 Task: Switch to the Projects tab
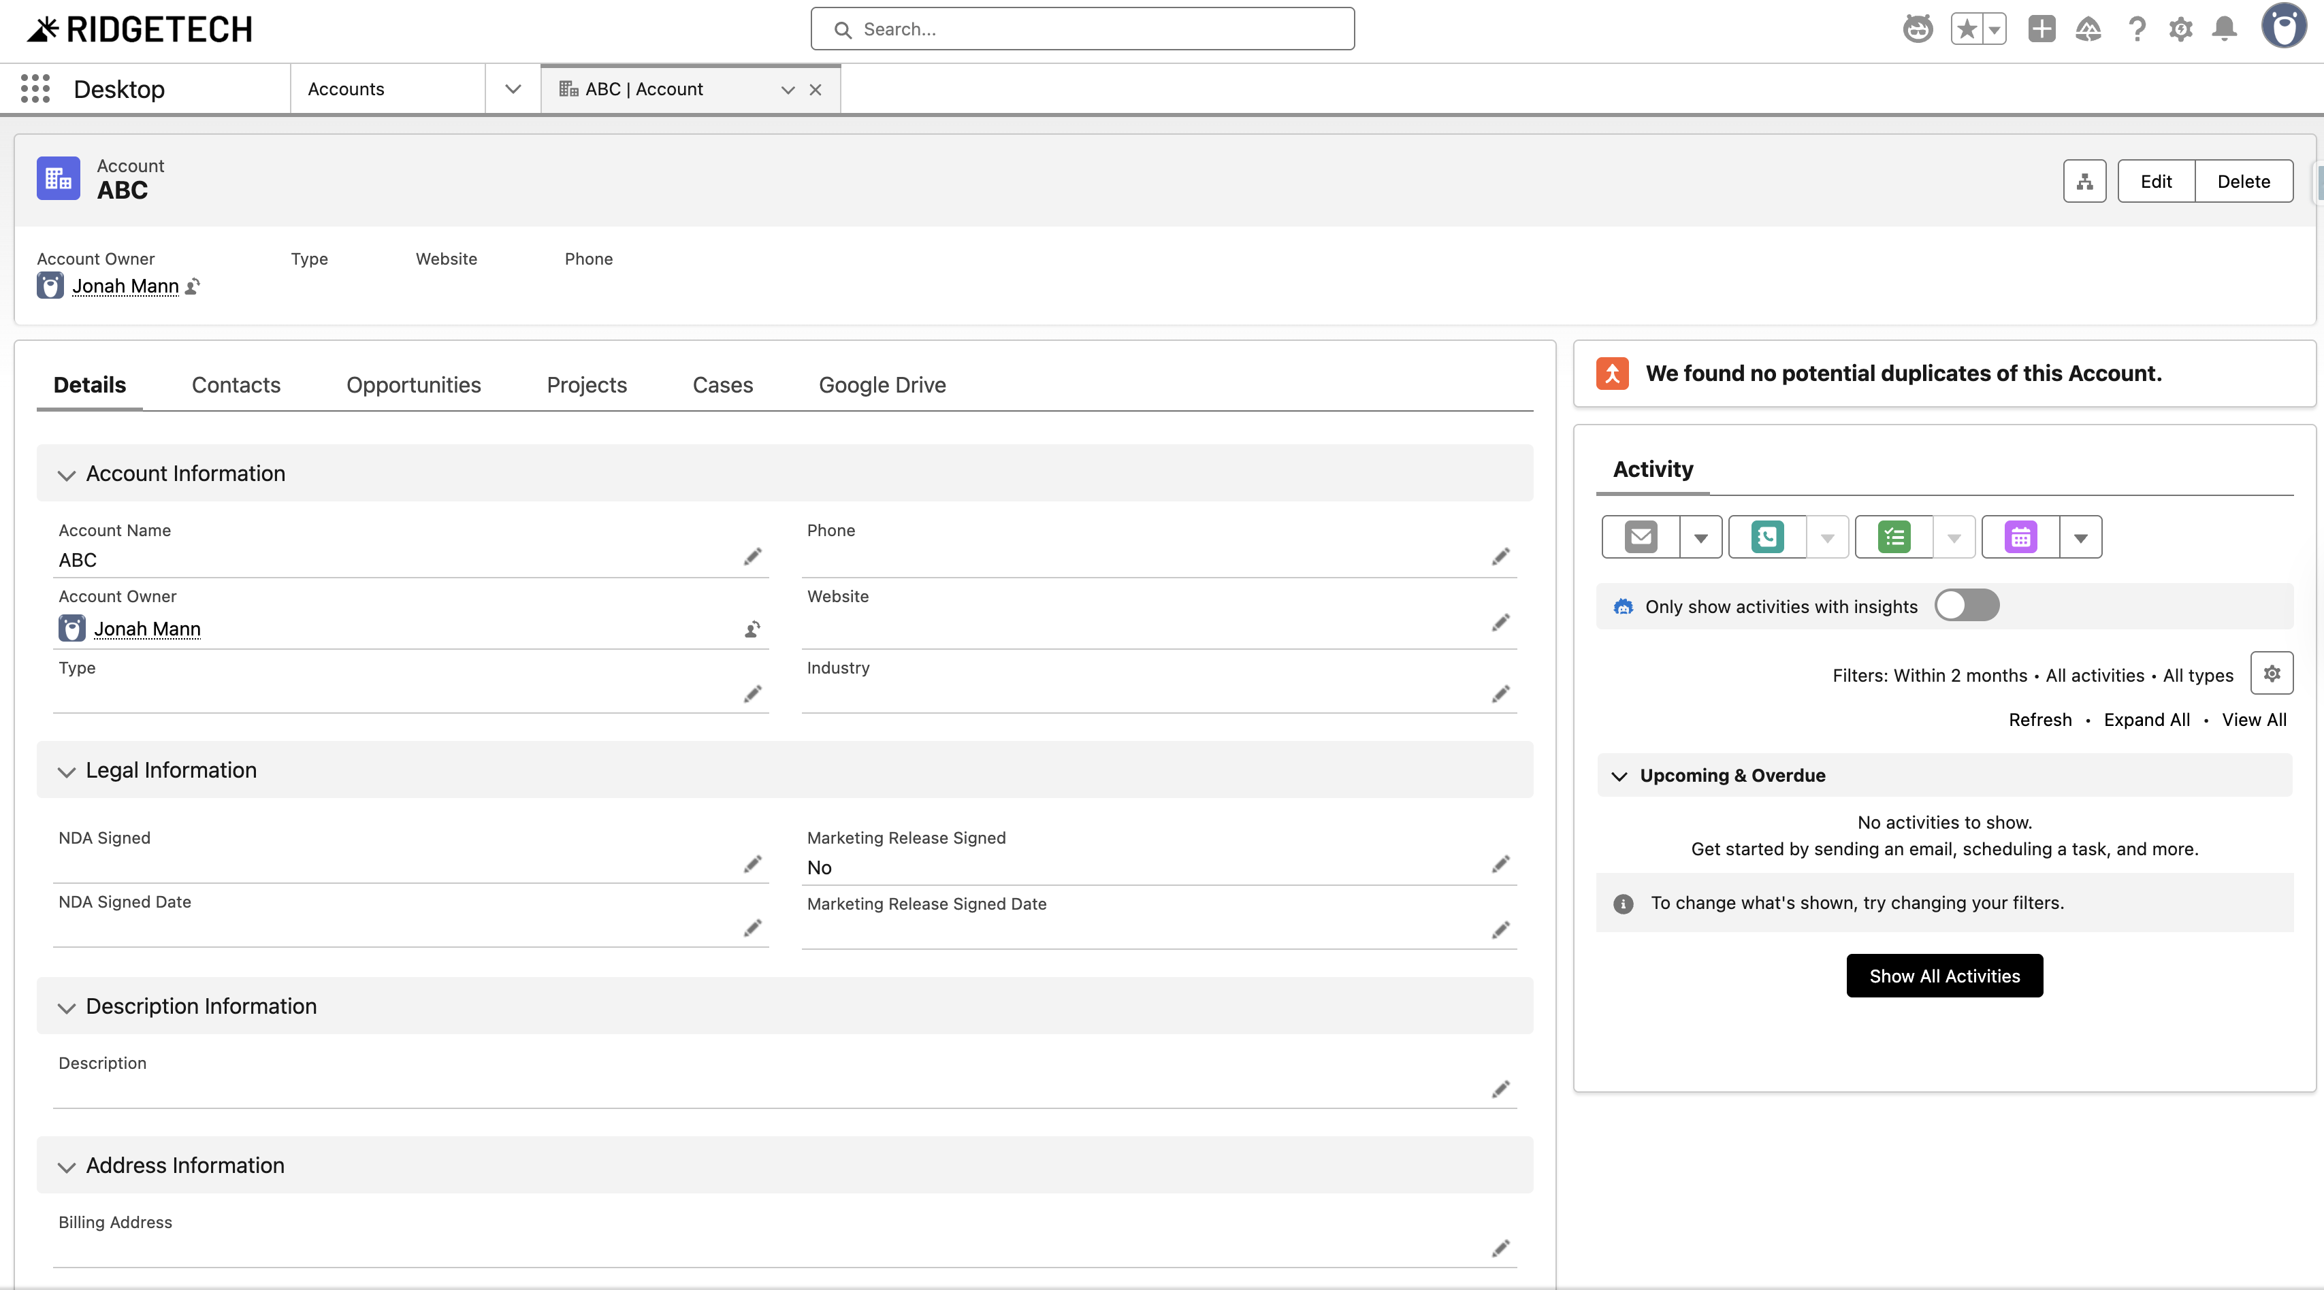(x=586, y=385)
